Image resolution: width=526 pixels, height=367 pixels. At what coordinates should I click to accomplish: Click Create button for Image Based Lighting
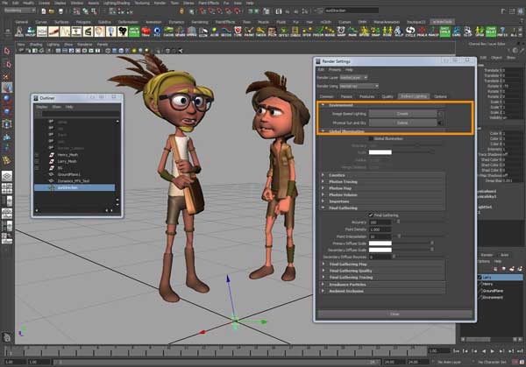pyautogui.click(x=402, y=114)
